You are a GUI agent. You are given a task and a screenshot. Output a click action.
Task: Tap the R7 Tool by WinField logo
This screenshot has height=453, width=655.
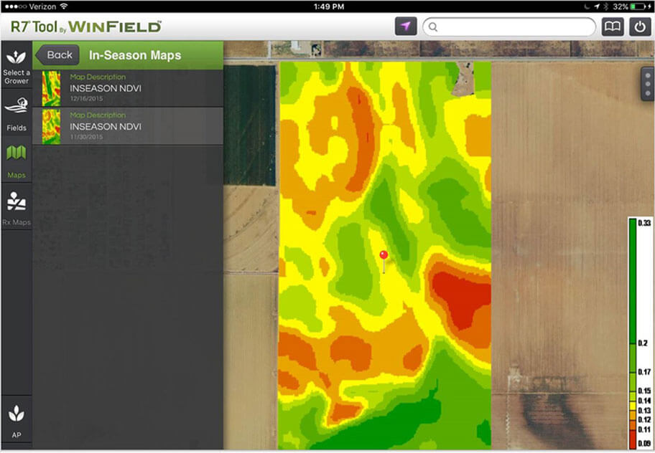(x=86, y=27)
